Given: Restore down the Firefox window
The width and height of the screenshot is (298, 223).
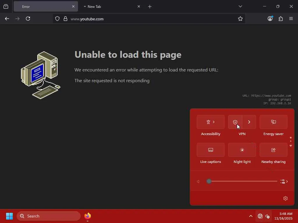Looking at the screenshot, I should (278, 6).
